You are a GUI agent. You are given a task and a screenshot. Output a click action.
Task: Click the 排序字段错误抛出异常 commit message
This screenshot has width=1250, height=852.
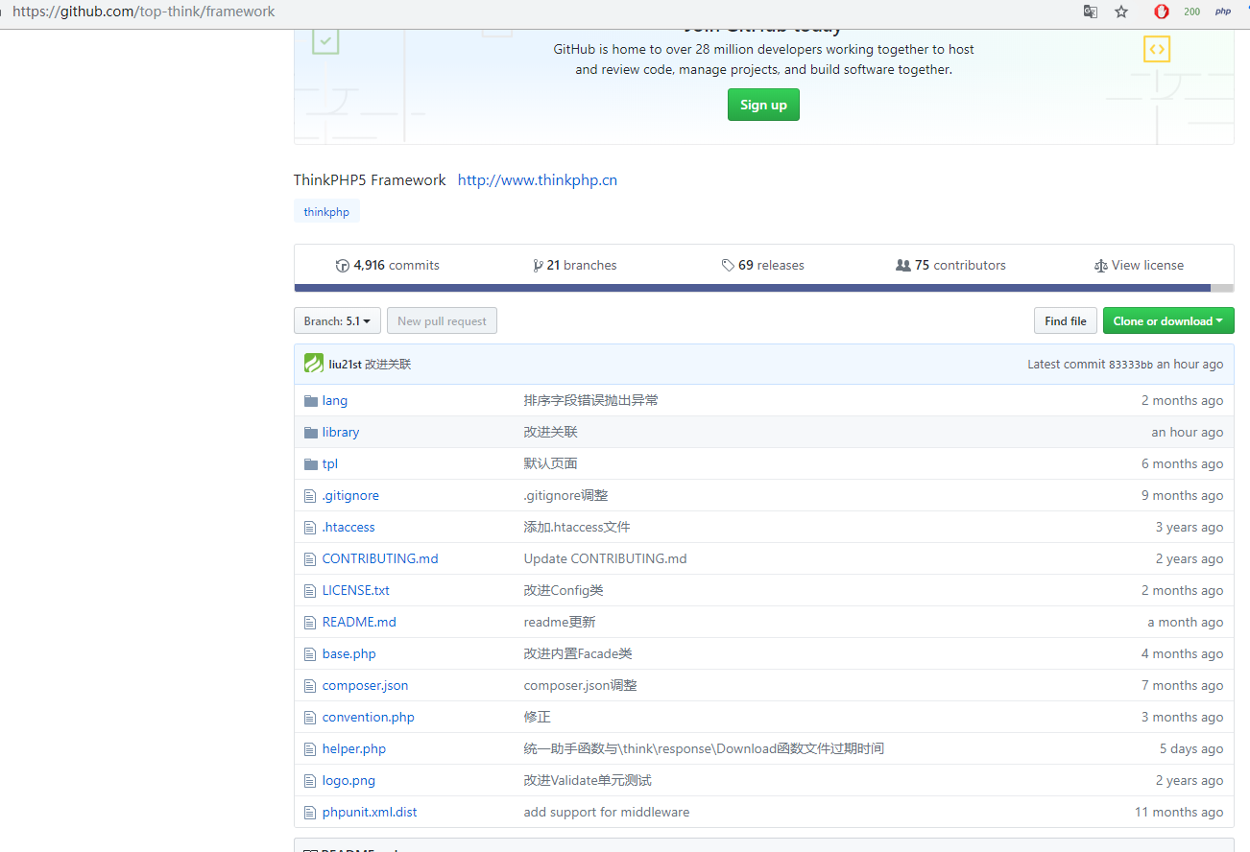click(x=591, y=401)
